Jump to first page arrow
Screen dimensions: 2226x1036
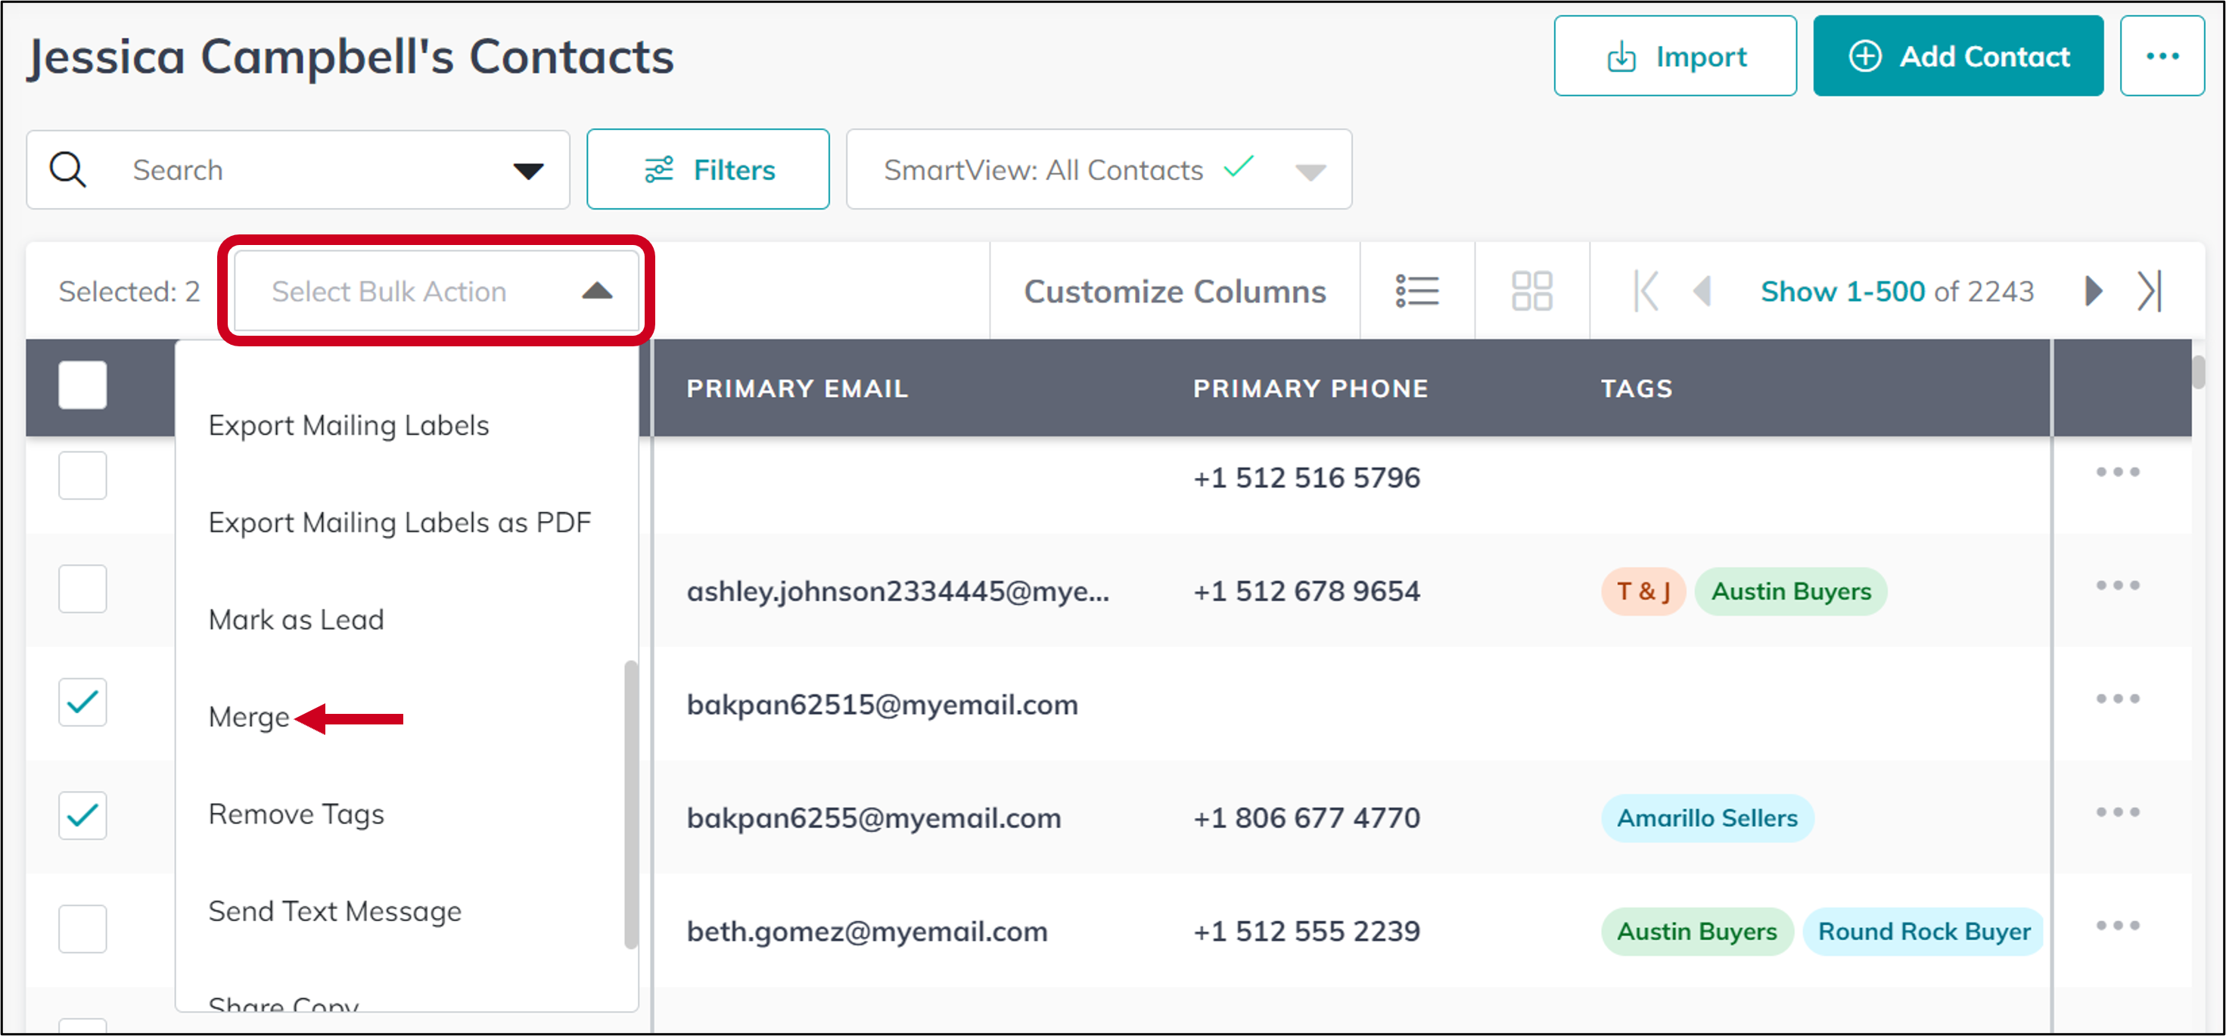click(1646, 291)
